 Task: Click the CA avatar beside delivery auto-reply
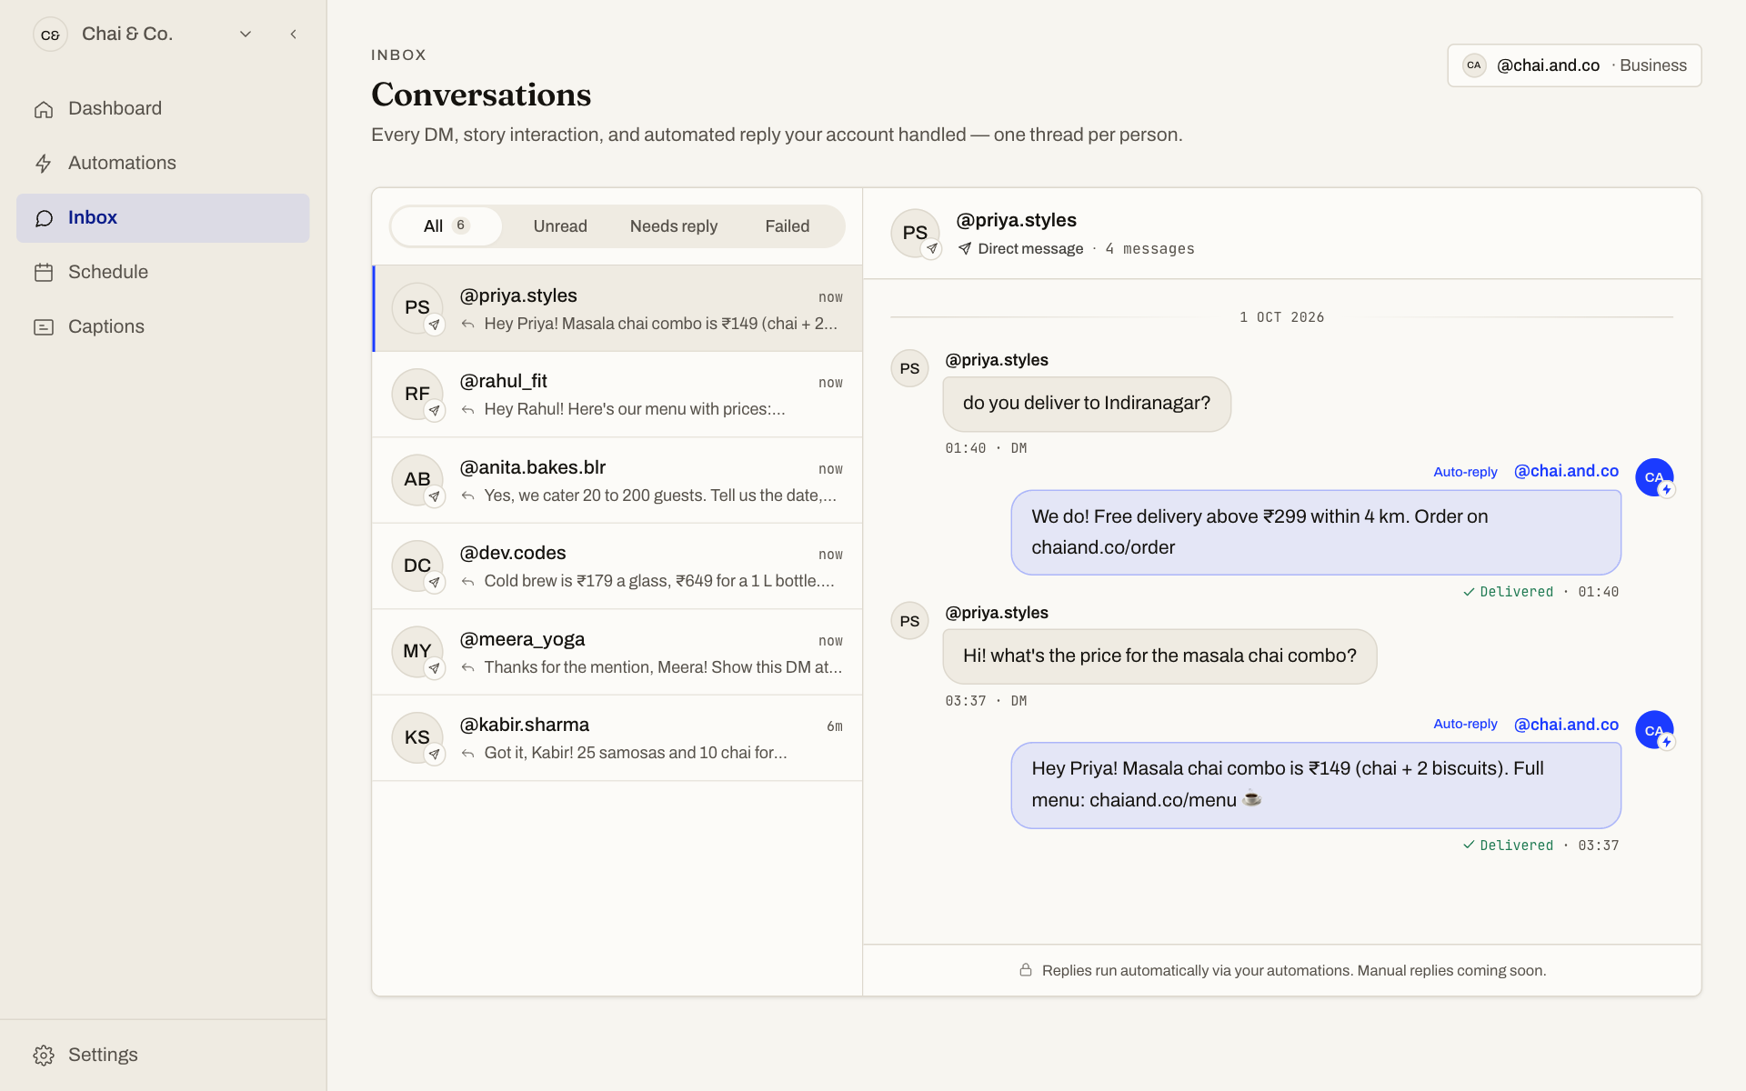1654,477
